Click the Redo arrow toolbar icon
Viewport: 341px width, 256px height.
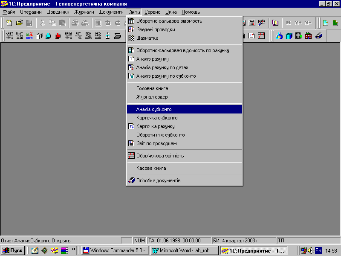coord(118,23)
